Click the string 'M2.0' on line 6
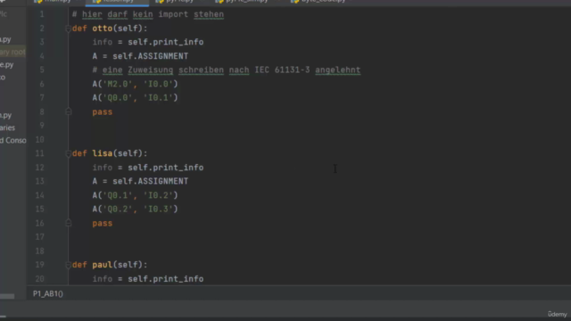Image resolution: width=571 pixels, height=321 pixels. coord(118,84)
